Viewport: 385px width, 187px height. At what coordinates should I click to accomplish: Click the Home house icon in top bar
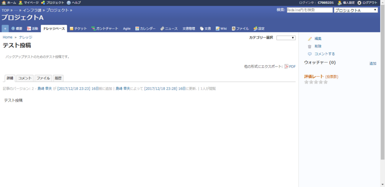pyautogui.click(x=4, y=3)
